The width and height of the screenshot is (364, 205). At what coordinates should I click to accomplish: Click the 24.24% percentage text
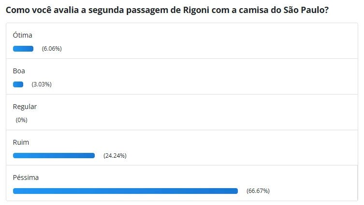(115, 156)
